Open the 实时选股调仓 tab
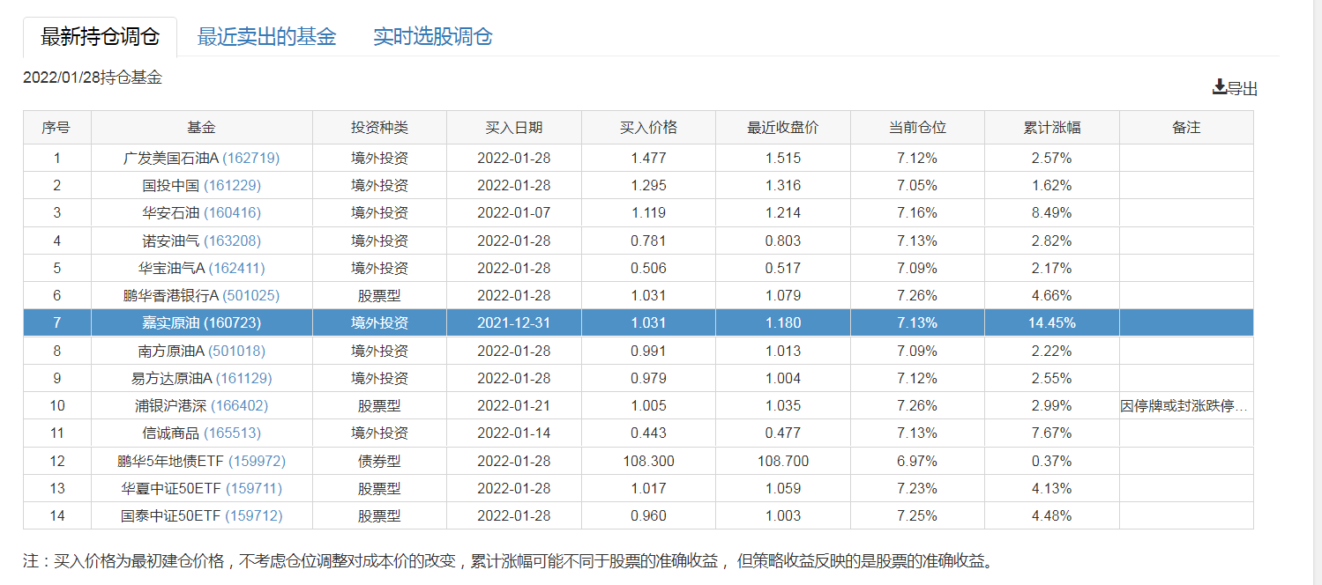The image size is (1322, 585). click(433, 37)
